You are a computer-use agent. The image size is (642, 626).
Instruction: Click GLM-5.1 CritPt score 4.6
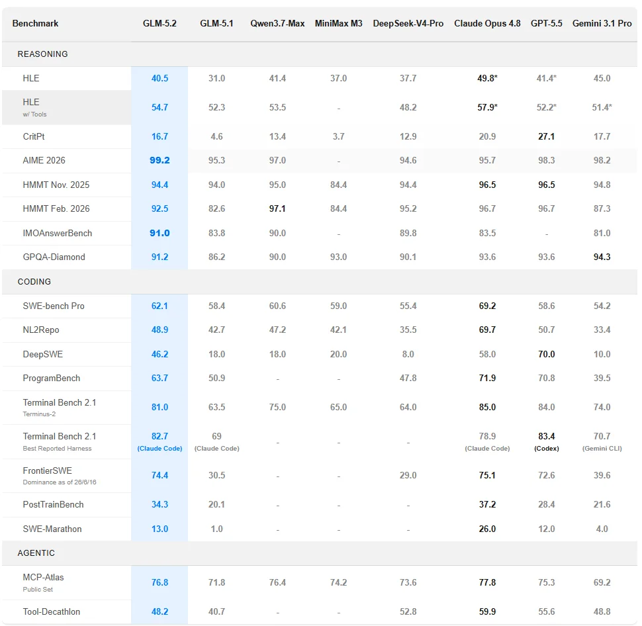(x=216, y=136)
